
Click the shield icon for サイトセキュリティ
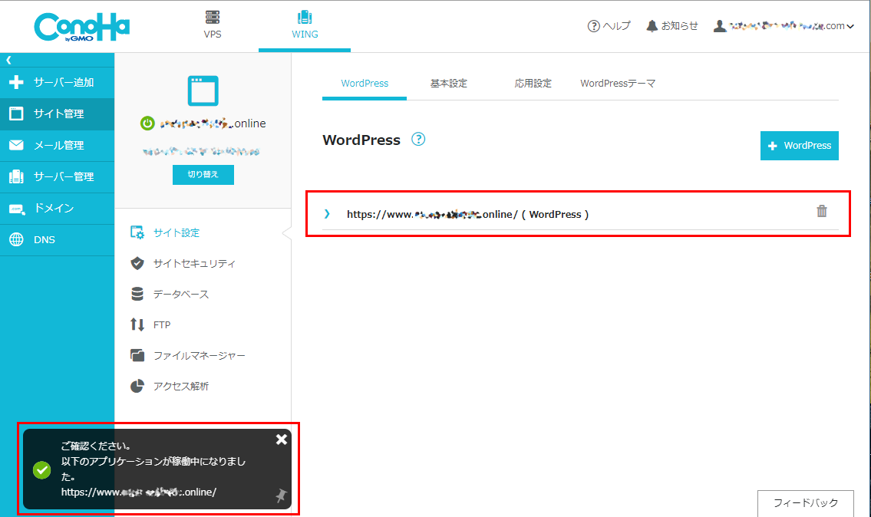137,263
